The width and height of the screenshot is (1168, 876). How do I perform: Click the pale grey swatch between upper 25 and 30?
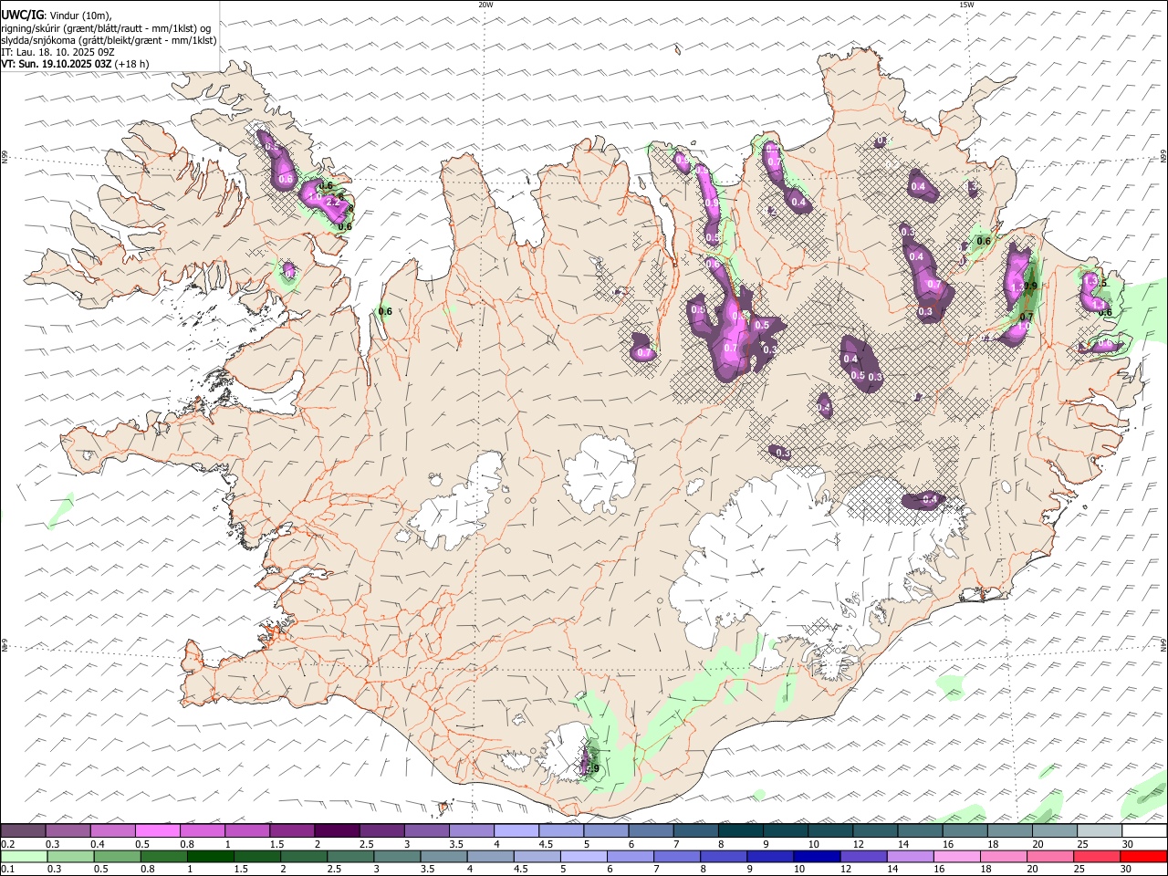pyautogui.click(x=1100, y=831)
